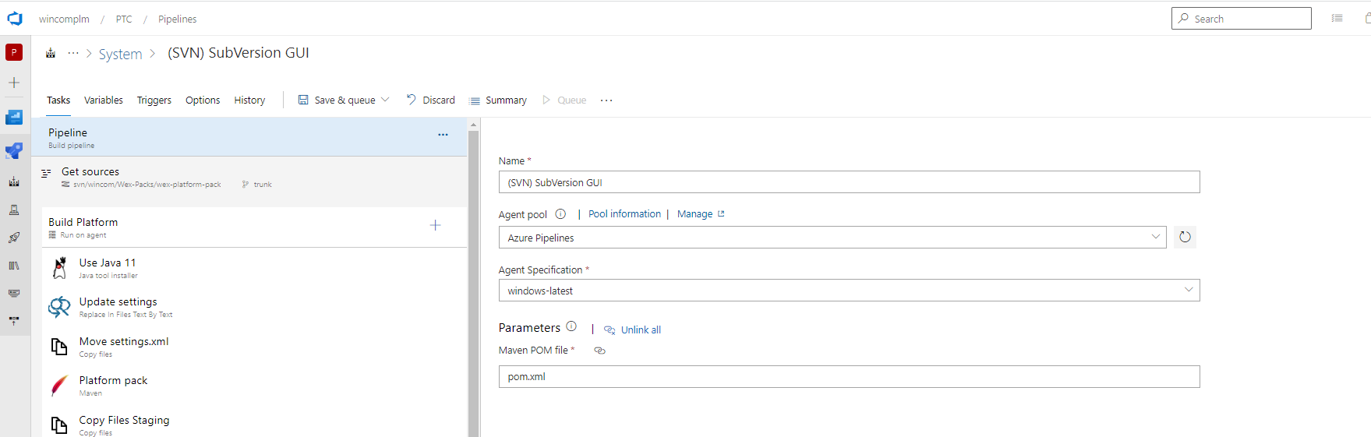Click the Maven feather icon
Screen dimensions: 1371x437
pos(59,386)
